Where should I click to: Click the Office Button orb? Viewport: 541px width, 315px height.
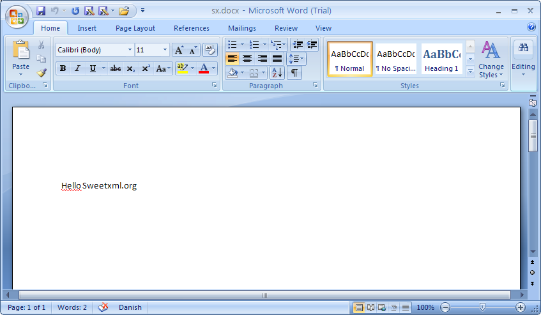click(16, 17)
